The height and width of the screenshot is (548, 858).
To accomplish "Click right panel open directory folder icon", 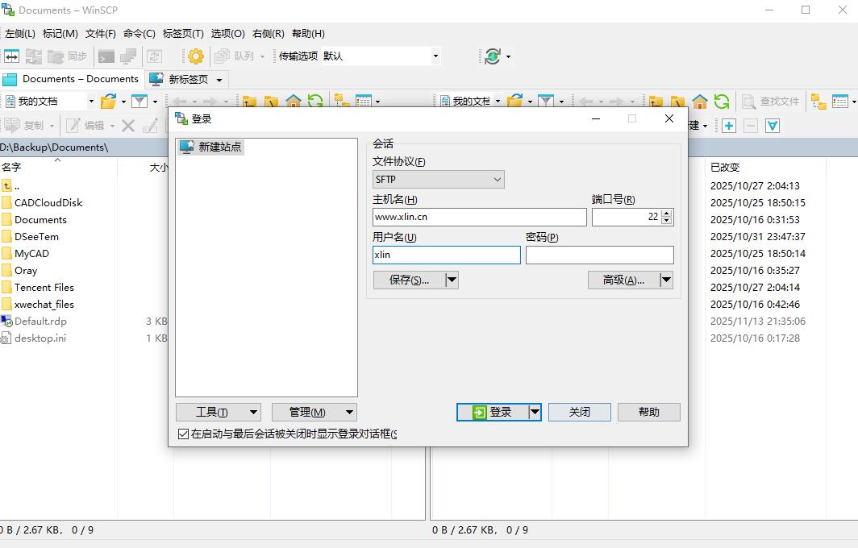I will click(515, 102).
